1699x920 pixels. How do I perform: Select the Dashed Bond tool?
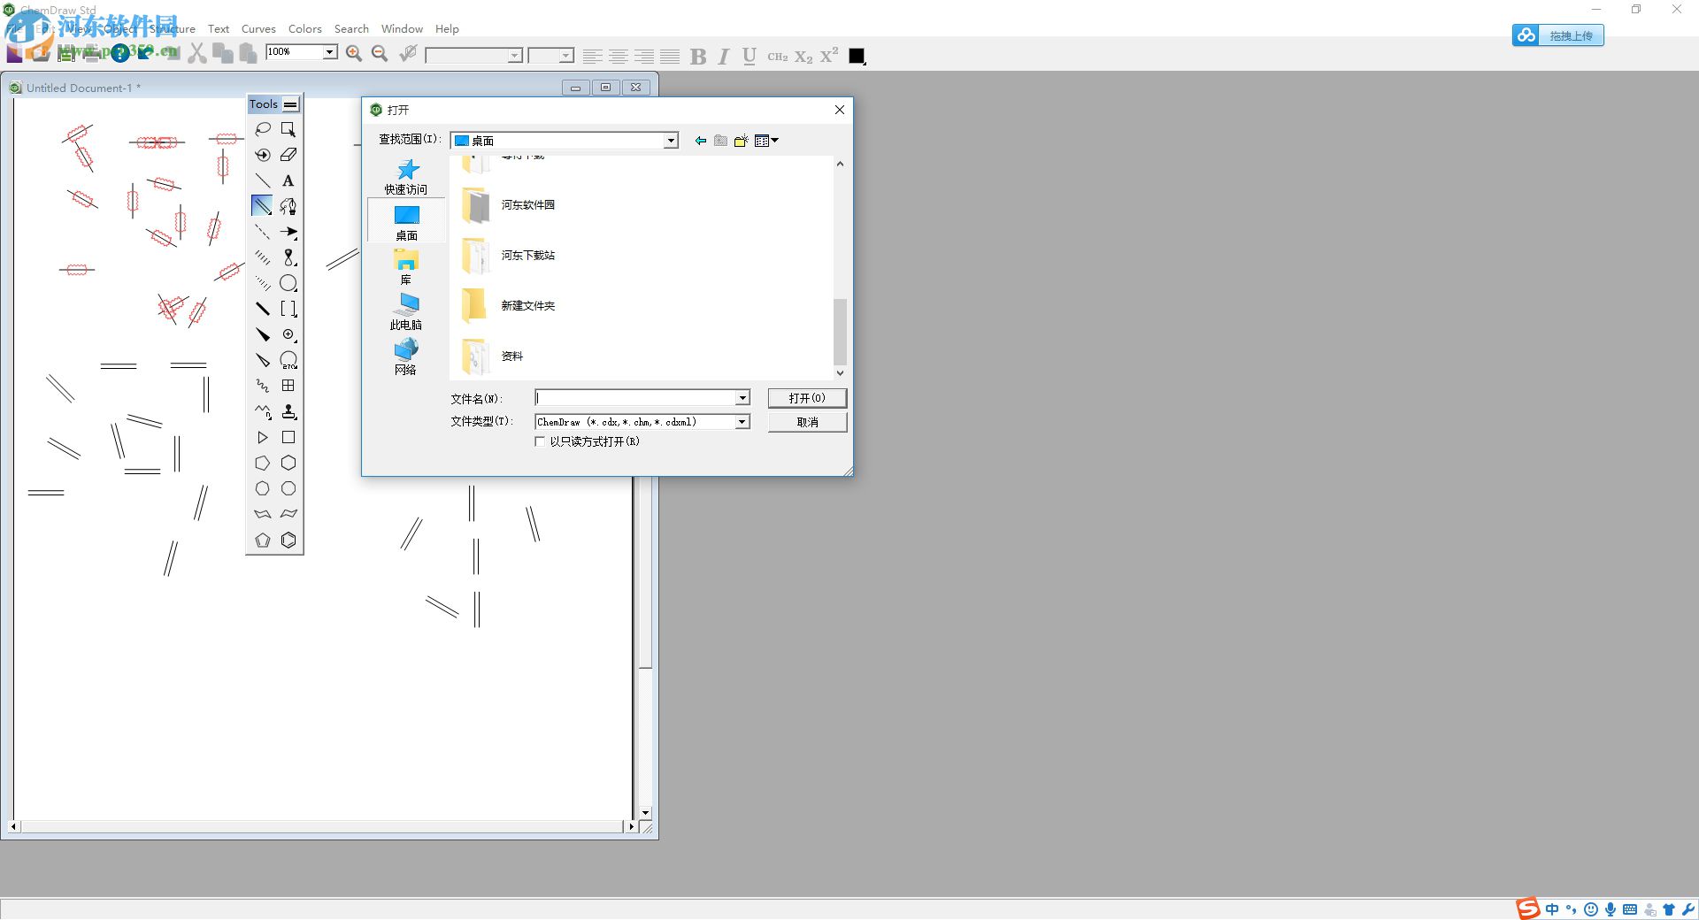263,232
